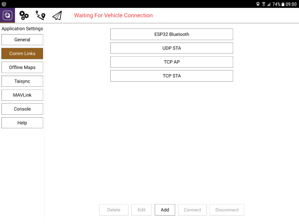
Task: Go to Taisync settings
Action: tap(22, 81)
